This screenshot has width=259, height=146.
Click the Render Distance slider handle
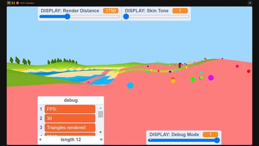68,17
